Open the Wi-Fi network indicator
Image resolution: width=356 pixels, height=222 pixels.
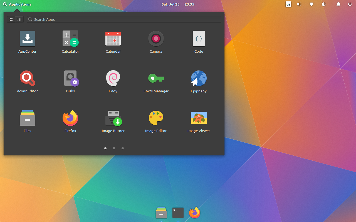point(311,4)
